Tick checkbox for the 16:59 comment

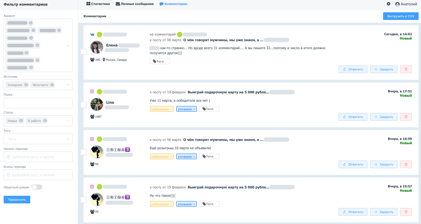[x=83, y=152]
